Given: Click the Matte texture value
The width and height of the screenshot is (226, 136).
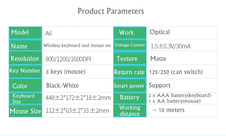Looking at the screenshot, I should pos(158,59).
